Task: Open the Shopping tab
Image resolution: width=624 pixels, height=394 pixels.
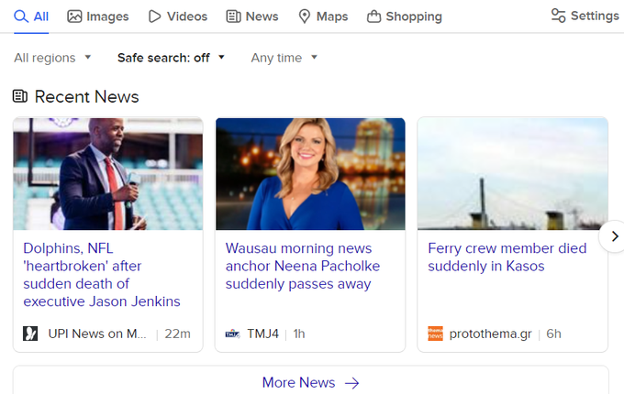Action: click(405, 16)
